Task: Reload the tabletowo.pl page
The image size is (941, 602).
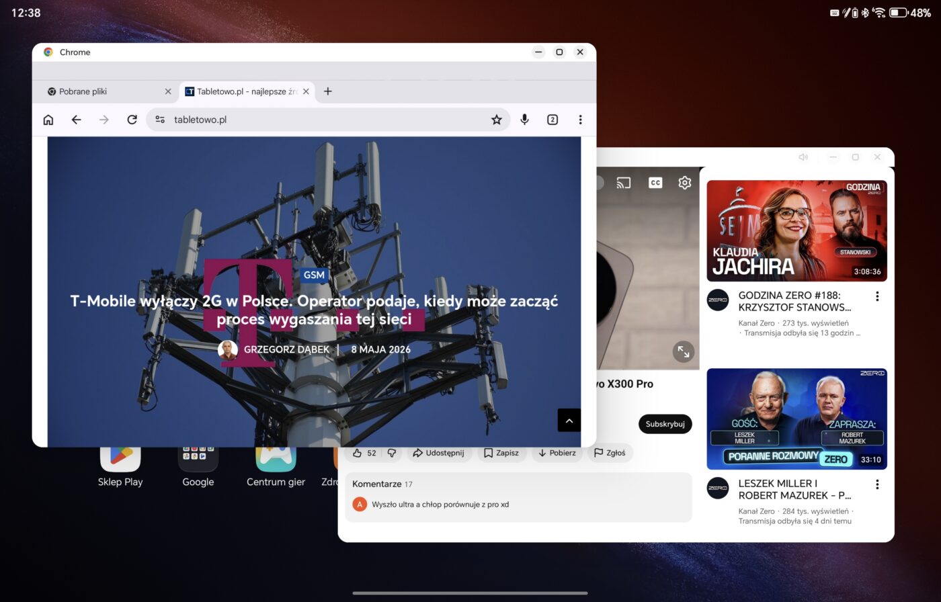Action: pyautogui.click(x=132, y=120)
